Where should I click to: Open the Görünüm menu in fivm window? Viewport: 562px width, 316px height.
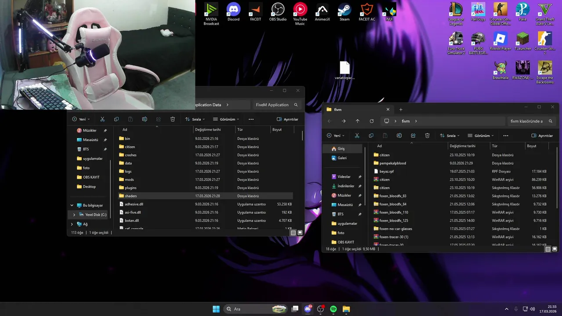point(481,136)
